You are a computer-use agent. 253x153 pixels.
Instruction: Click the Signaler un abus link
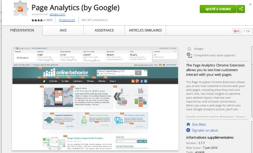tap(205, 130)
